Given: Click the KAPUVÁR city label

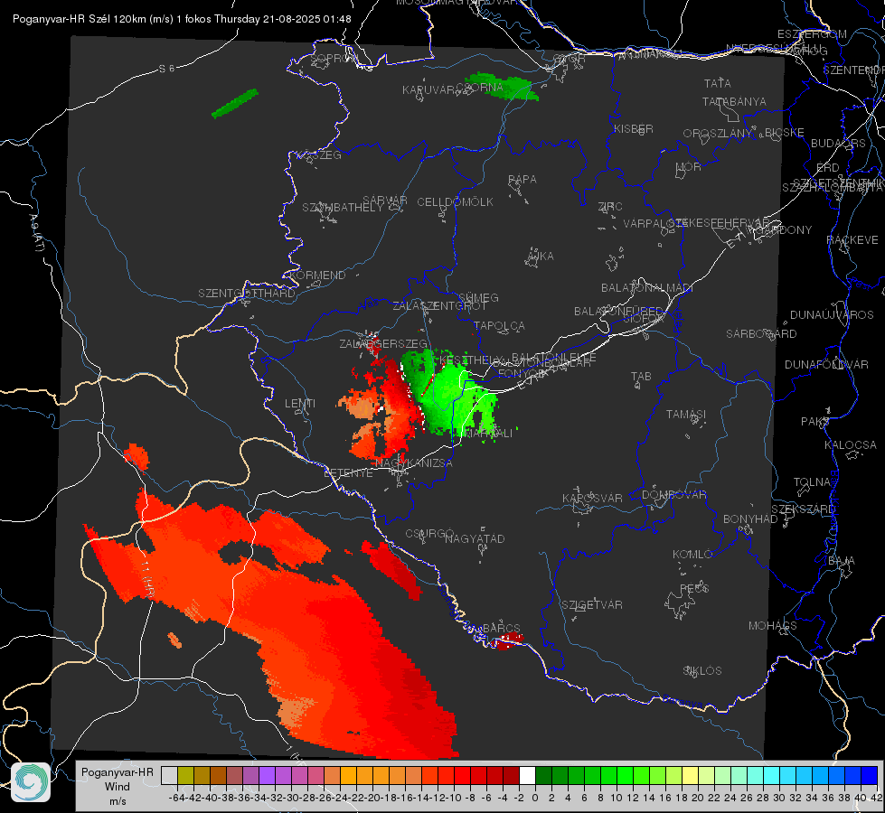Looking at the screenshot, I should tap(428, 90).
